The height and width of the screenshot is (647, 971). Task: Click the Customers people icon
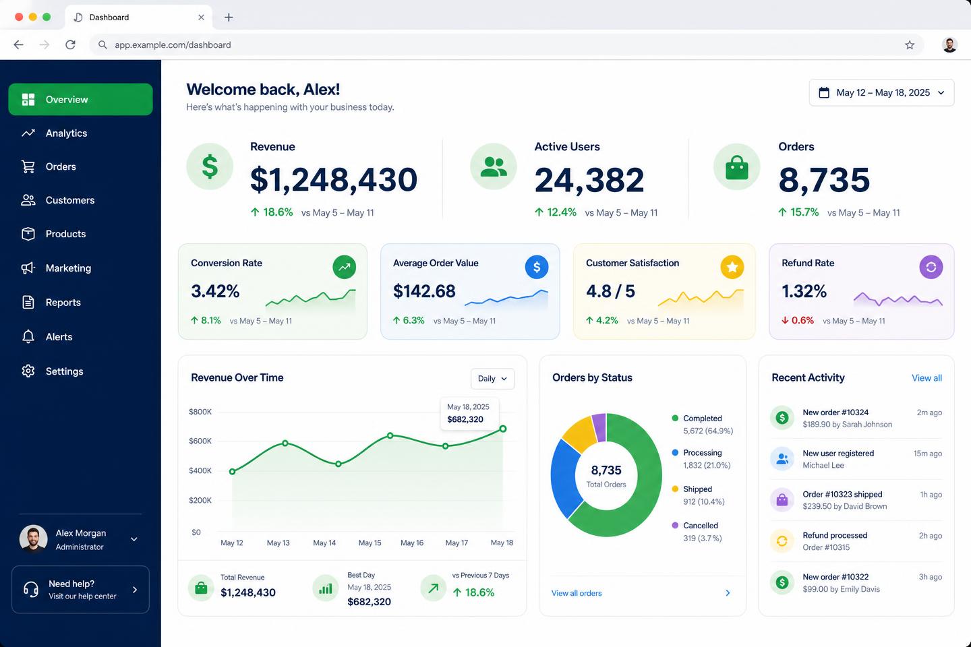[28, 200]
